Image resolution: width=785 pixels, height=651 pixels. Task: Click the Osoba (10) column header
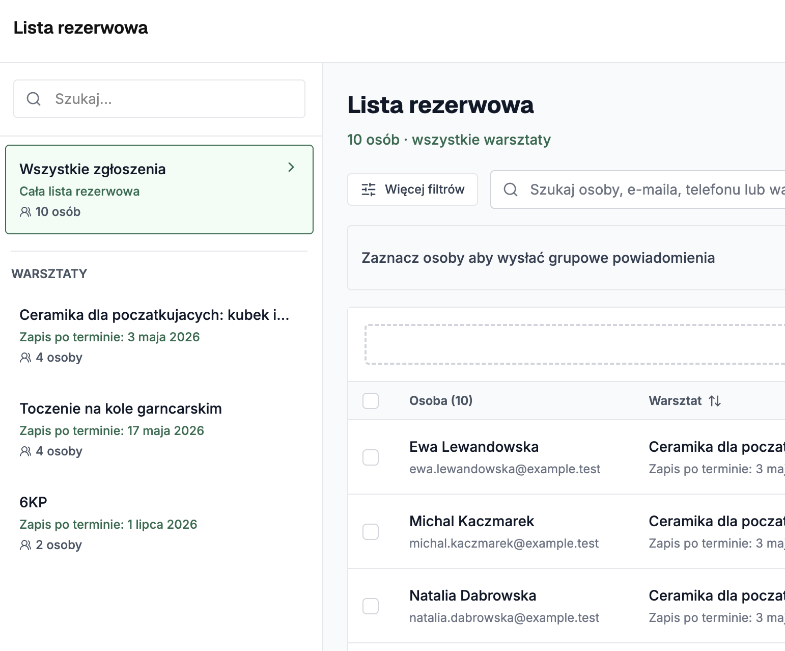pos(441,401)
